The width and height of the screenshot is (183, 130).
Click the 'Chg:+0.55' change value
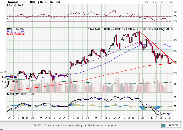166,29
